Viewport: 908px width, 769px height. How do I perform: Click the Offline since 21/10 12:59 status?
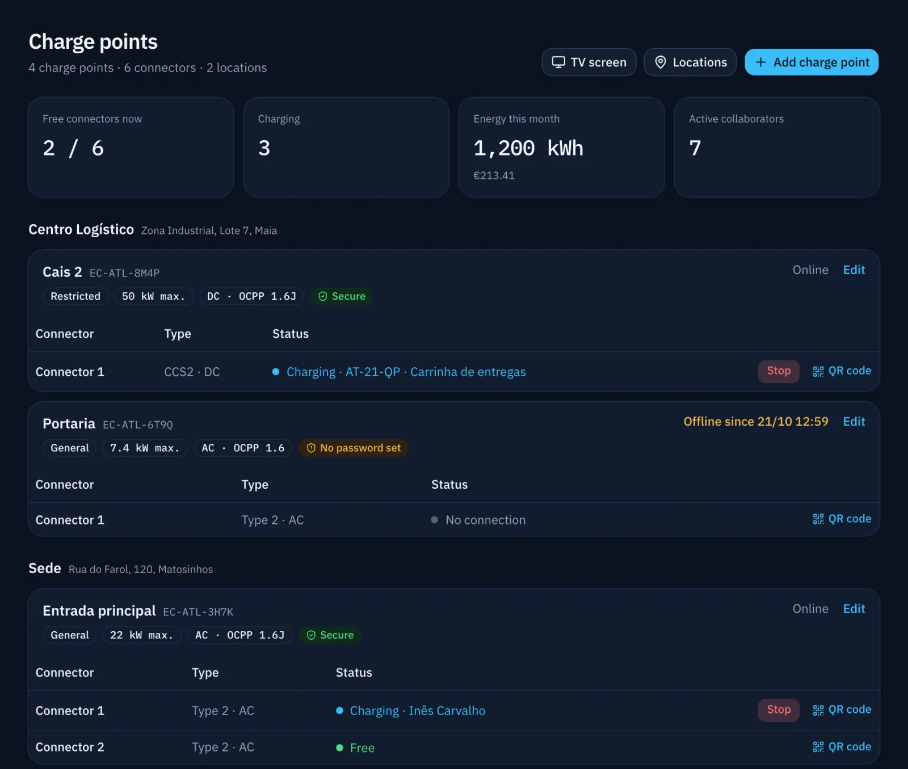(756, 422)
